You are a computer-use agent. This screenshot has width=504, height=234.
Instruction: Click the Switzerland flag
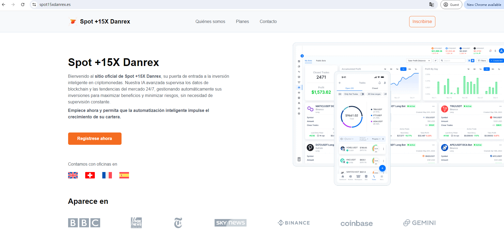click(x=90, y=175)
